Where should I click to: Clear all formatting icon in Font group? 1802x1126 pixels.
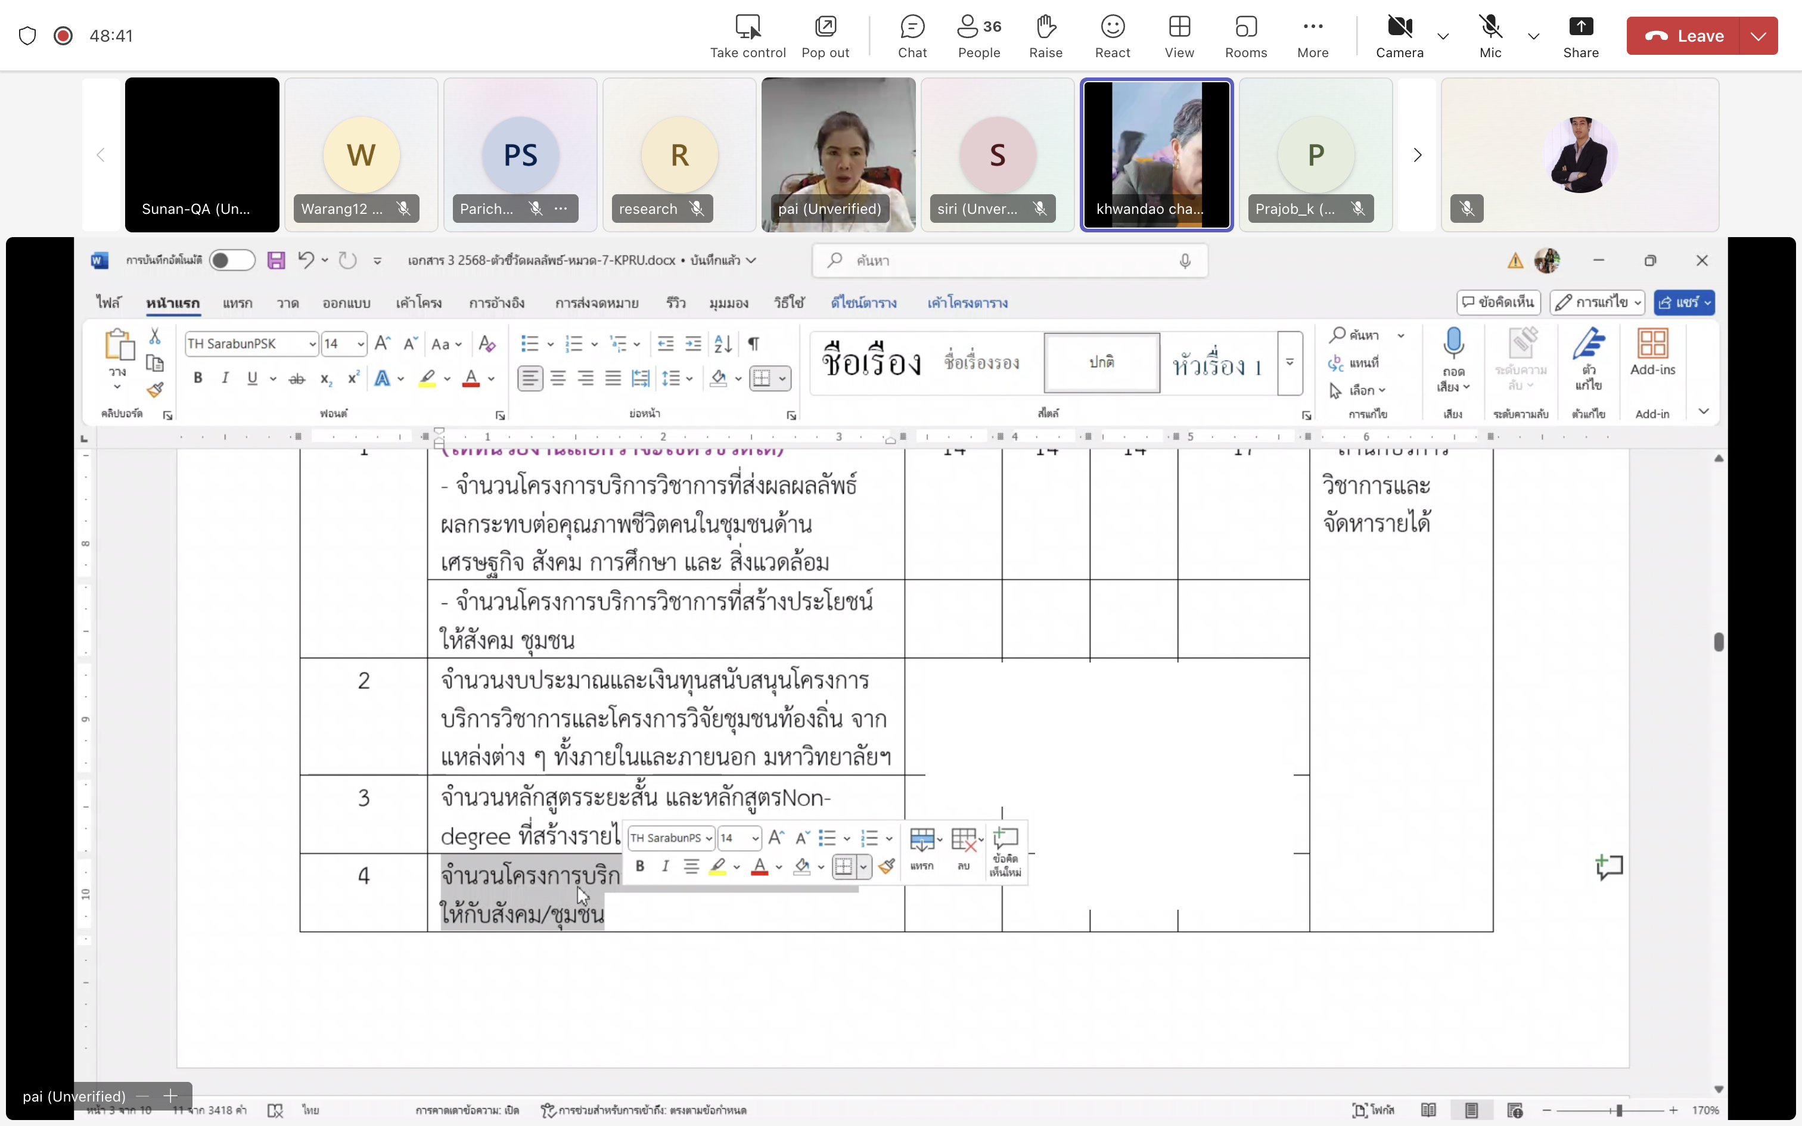(487, 343)
